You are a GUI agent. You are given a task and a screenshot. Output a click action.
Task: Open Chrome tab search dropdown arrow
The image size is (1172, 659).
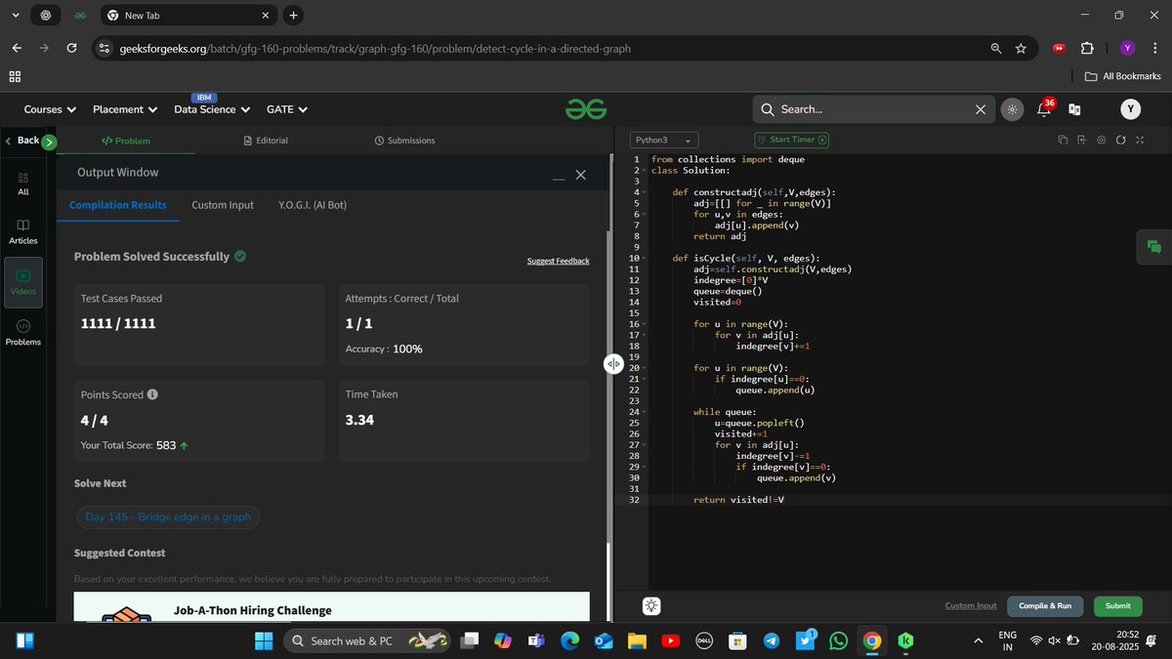(x=15, y=15)
